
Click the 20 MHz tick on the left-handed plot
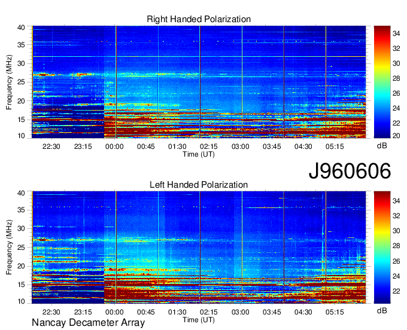click(21, 266)
